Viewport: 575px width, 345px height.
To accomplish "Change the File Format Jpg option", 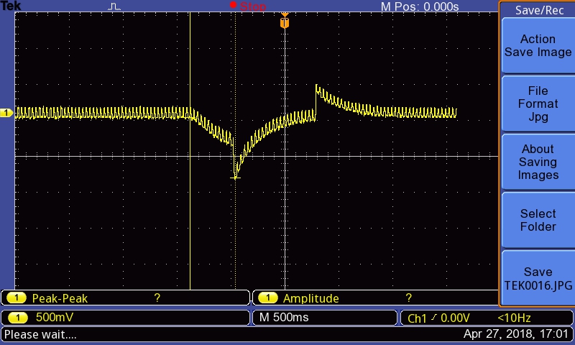I will pos(538,103).
